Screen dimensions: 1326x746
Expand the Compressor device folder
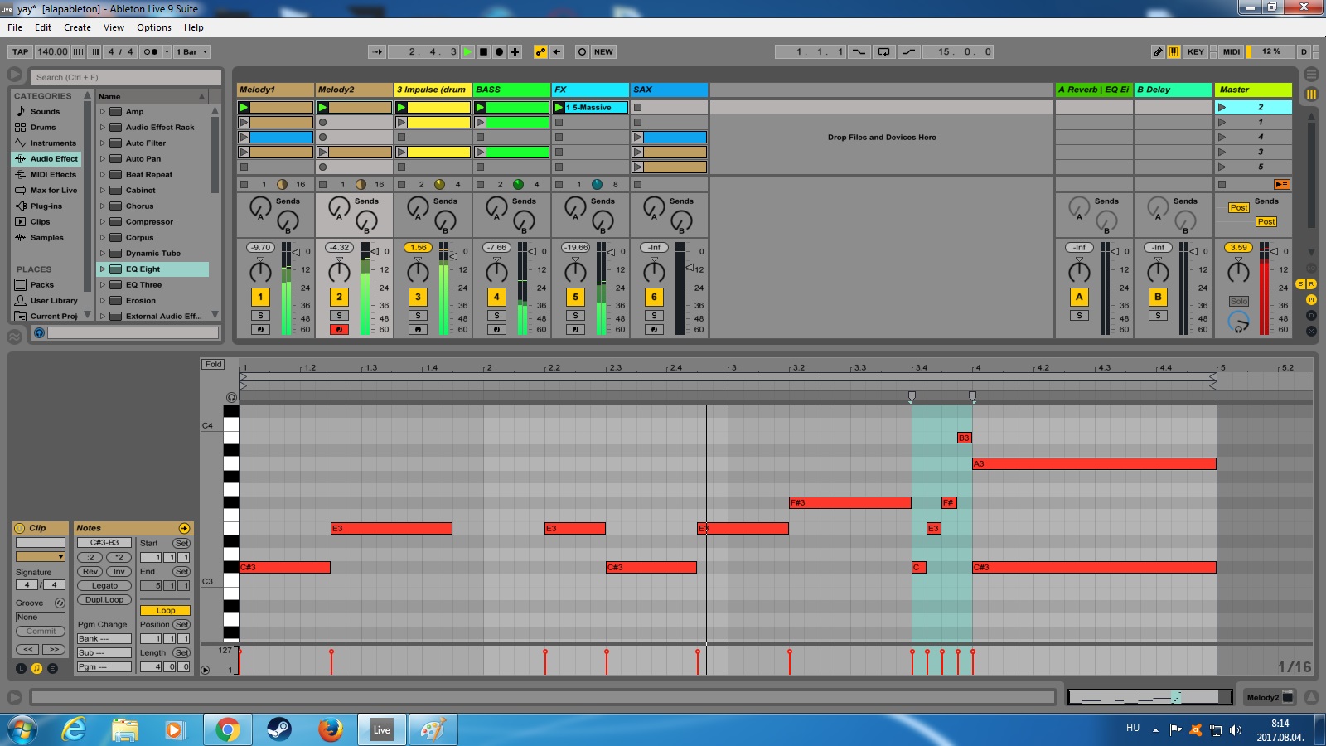[103, 221]
